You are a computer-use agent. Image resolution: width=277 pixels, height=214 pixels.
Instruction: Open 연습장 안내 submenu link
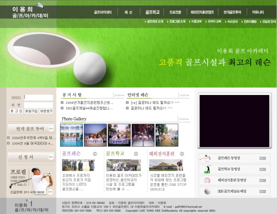(268, 22)
